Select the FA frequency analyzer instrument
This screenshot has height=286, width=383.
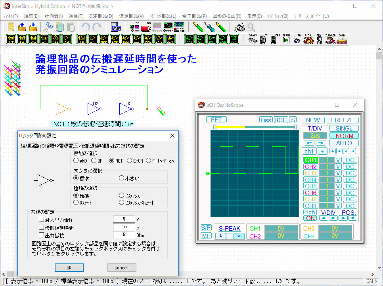(x=168, y=27)
